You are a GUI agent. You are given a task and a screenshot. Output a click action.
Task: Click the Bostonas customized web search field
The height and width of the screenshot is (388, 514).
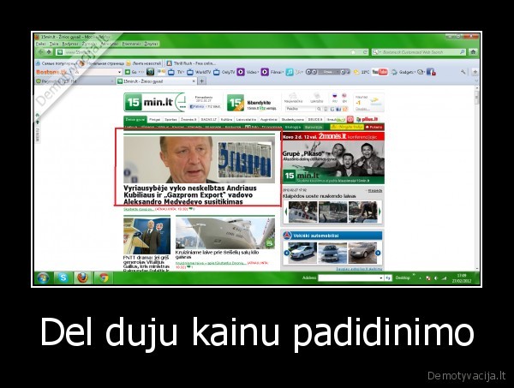pyautogui.click(x=420, y=52)
